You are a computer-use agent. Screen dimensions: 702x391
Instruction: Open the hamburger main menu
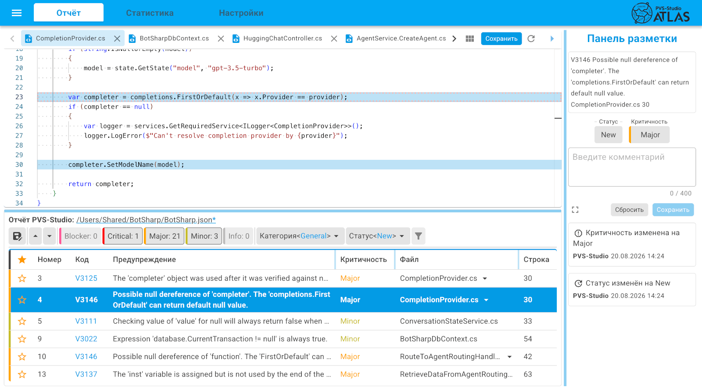coord(17,13)
